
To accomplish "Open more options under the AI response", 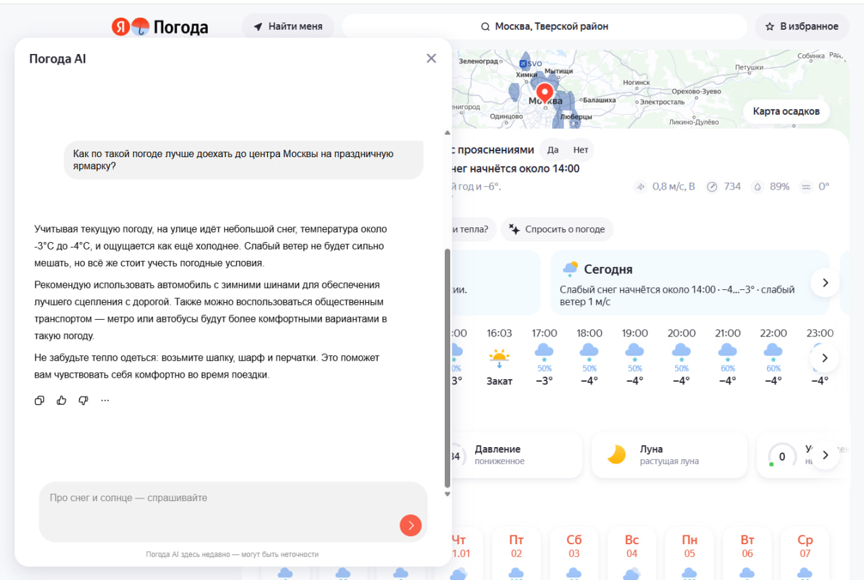I will coord(105,401).
